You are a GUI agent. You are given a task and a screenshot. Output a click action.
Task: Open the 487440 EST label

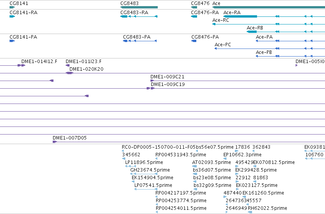[233, 193]
